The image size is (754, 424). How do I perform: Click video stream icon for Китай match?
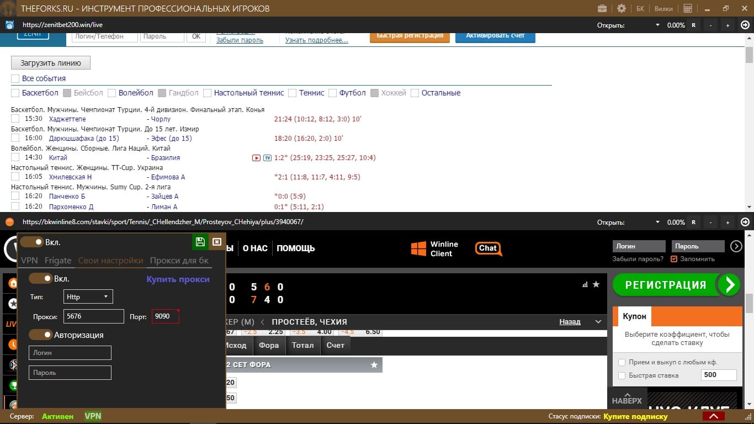[x=256, y=158]
